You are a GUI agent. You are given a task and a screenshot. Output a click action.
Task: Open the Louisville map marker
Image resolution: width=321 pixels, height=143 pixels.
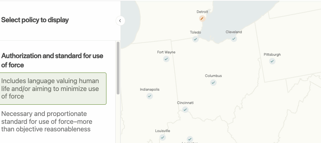coord(163,138)
